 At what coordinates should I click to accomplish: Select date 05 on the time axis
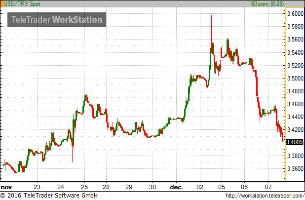(222, 187)
